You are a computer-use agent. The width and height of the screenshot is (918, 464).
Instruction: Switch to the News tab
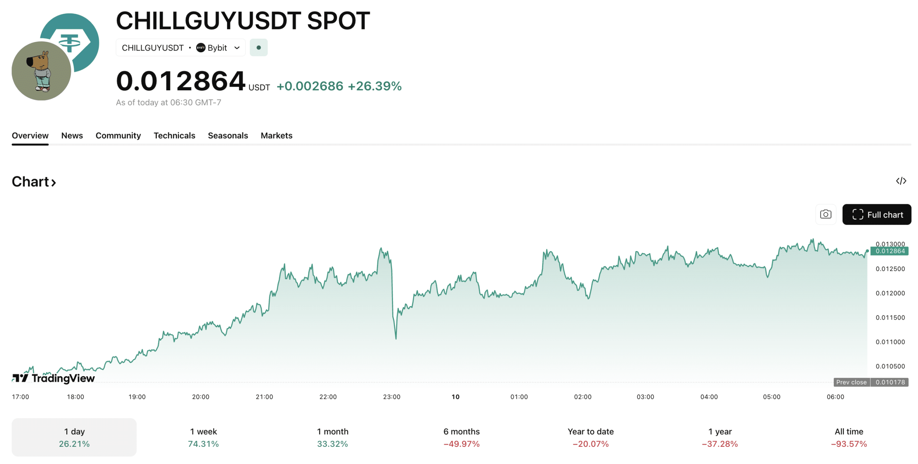tap(72, 135)
